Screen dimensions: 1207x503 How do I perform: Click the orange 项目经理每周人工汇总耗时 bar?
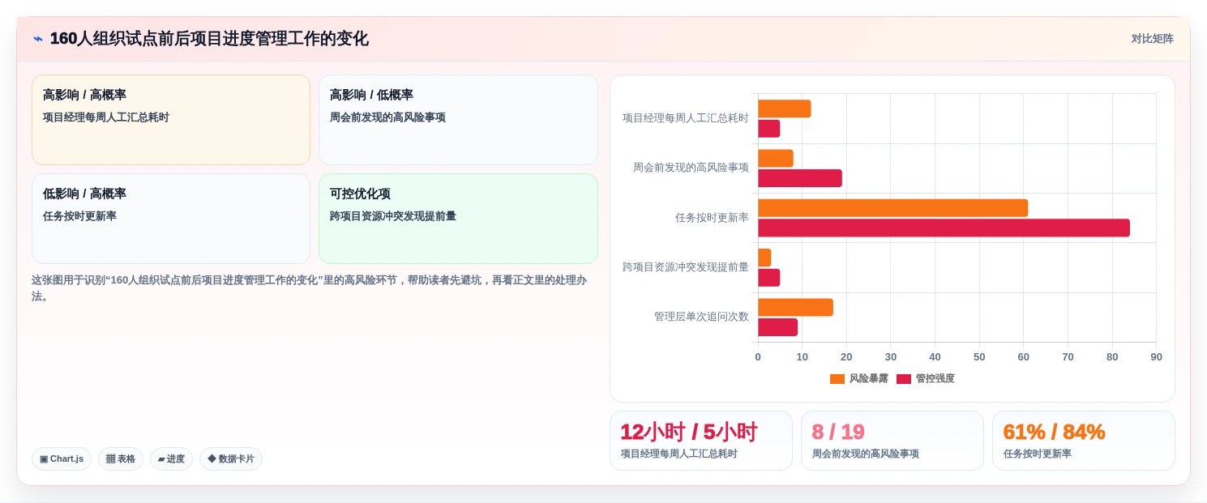click(785, 109)
